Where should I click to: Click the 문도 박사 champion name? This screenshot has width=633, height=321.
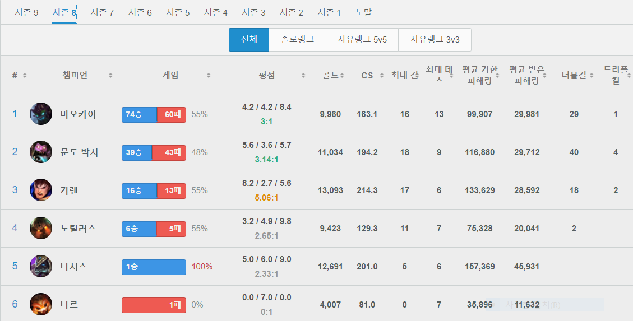[80, 152]
